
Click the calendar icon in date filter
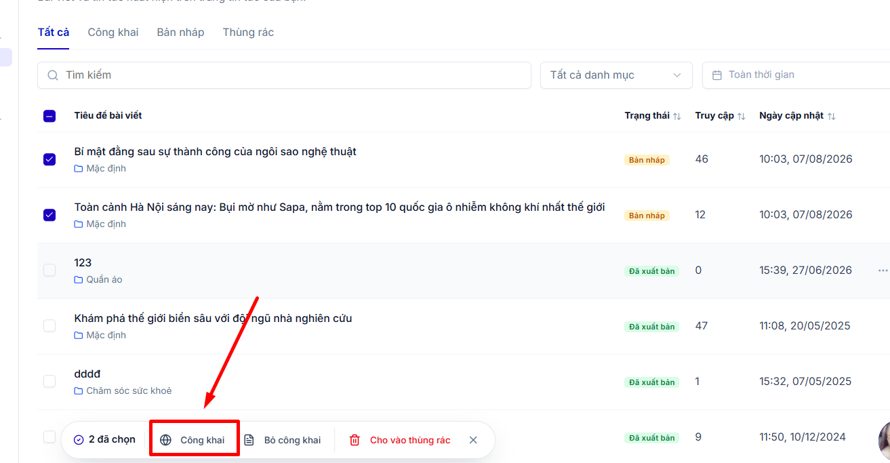click(x=717, y=75)
